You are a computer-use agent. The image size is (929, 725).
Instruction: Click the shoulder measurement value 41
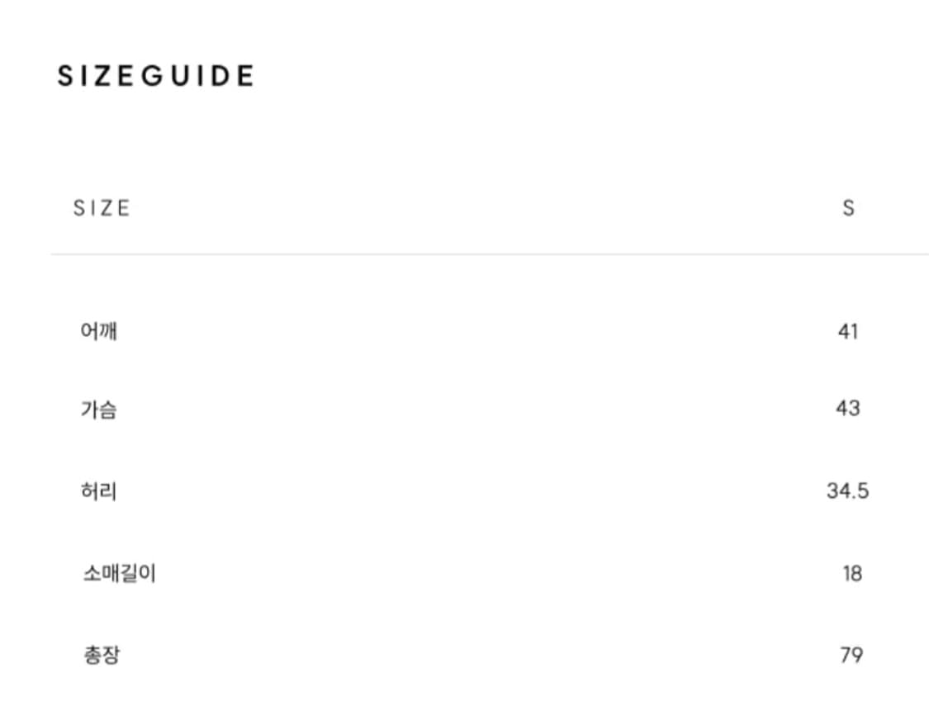coord(848,332)
